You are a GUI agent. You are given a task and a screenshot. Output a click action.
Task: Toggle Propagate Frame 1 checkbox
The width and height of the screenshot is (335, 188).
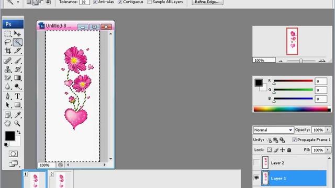pyautogui.click(x=294, y=139)
